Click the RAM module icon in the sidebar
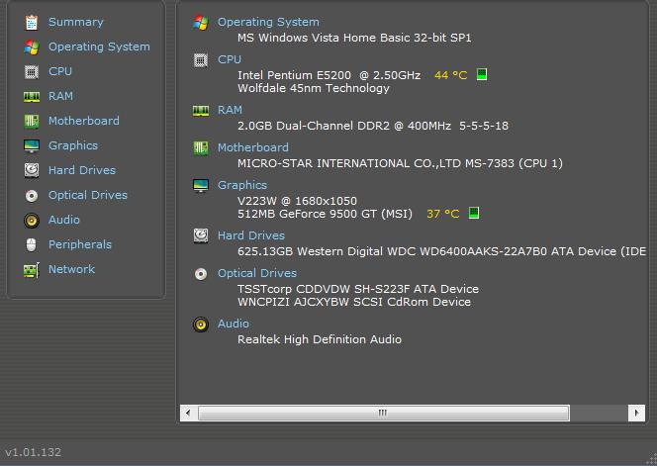 (x=32, y=96)
